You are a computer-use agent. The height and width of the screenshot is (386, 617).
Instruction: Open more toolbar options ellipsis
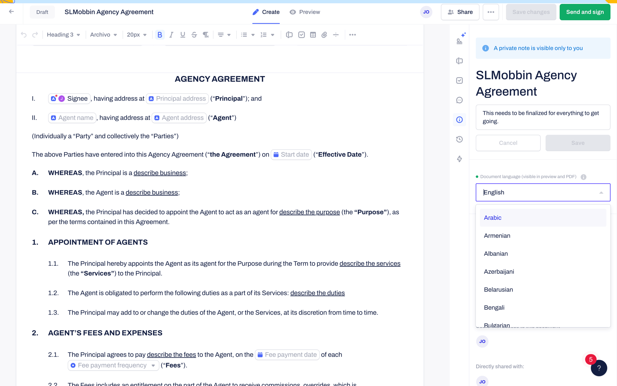[353, 35]
